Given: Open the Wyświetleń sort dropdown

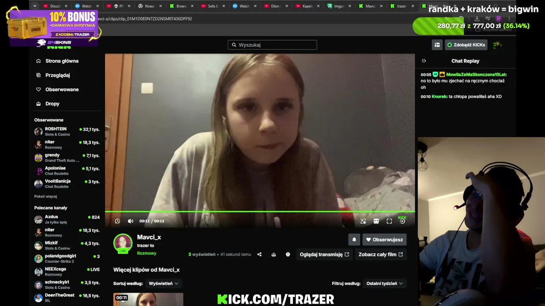Looking at the screenshot, I should click(x=163, y=283).
